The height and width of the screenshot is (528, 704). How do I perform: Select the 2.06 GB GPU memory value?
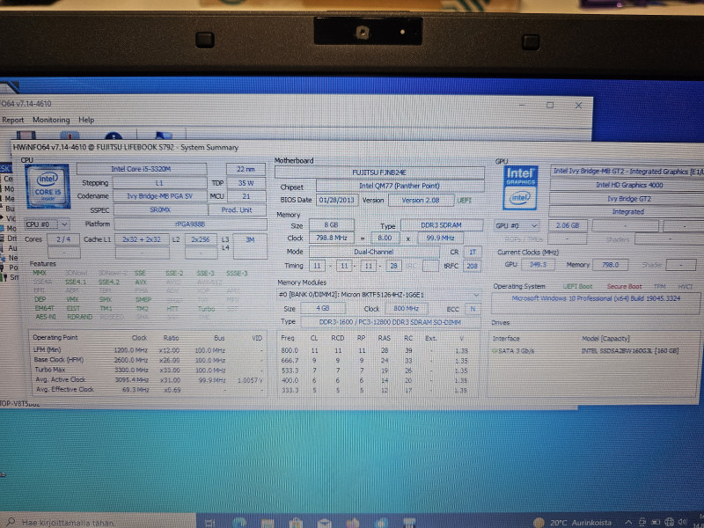568,225
